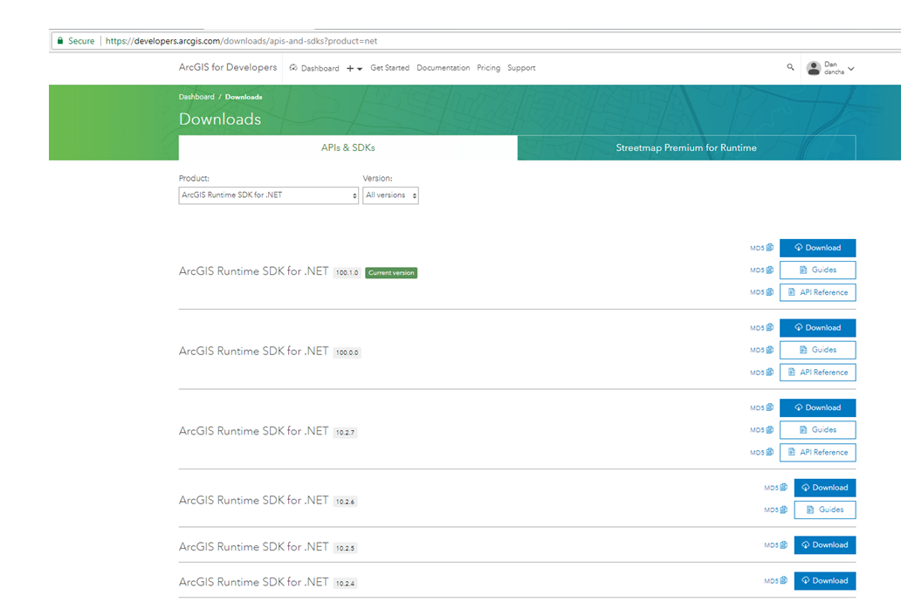
Task: Open Pricing in top navigation
Action: tap(488, 68)
